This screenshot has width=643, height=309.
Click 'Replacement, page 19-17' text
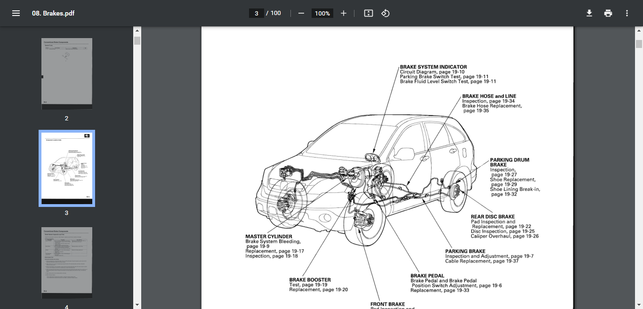(x=274, y=251)
